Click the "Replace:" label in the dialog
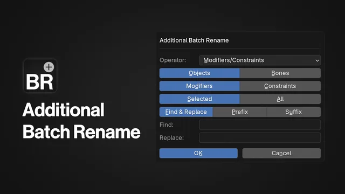This screenshot has width=345, height=194. pos(171,138)
